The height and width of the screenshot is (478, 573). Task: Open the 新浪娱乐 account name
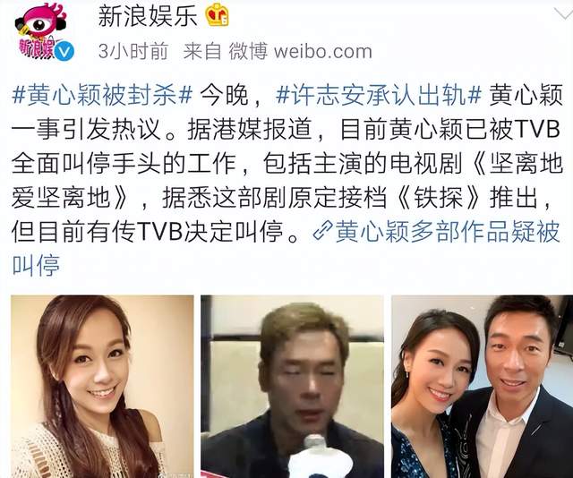click(x=148, y=16)
